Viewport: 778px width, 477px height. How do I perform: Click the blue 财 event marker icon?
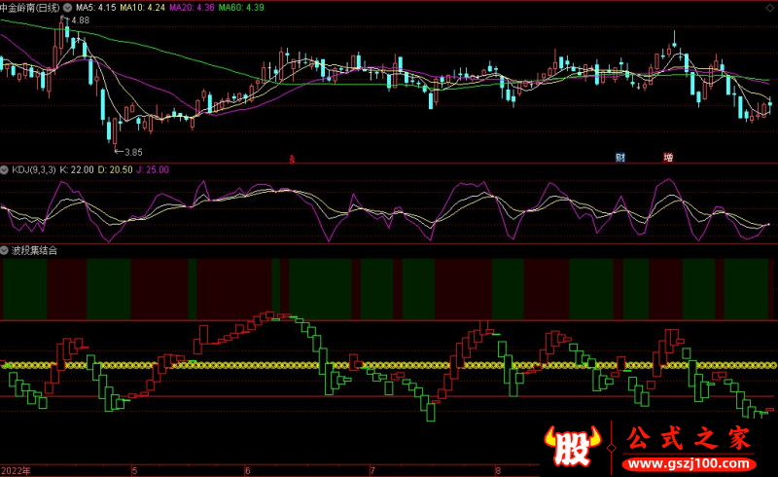pos(619,157)
